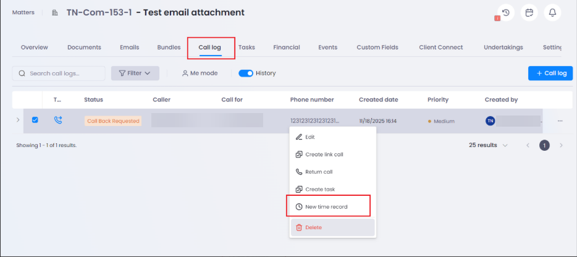
Task: Switch to the Documents tab
Action: pyautogui.click(x=84, y=47)
